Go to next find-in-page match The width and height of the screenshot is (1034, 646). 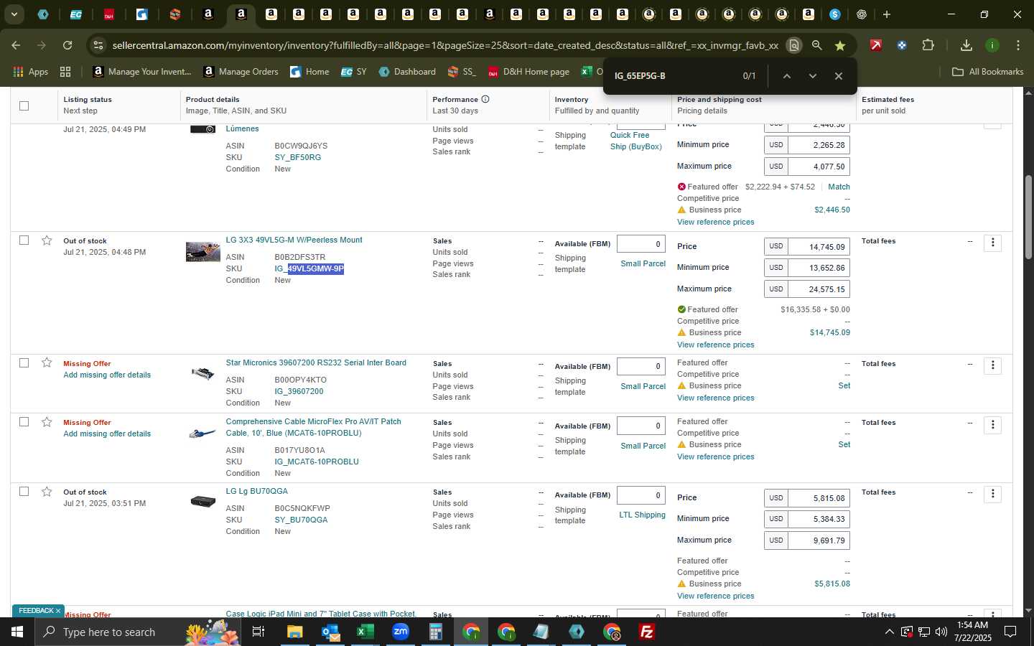pos(813,76)
